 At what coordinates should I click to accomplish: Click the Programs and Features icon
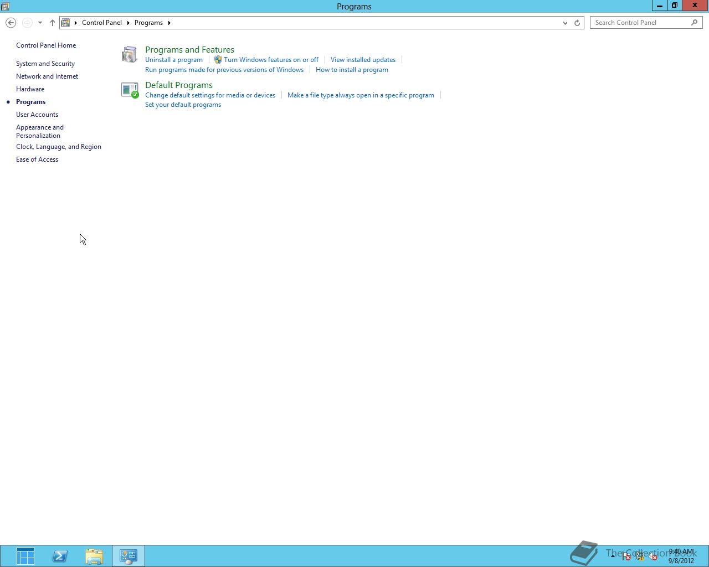(x=130, y=54)
